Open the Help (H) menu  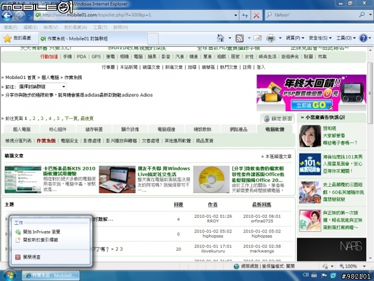(x=120, y=28)
